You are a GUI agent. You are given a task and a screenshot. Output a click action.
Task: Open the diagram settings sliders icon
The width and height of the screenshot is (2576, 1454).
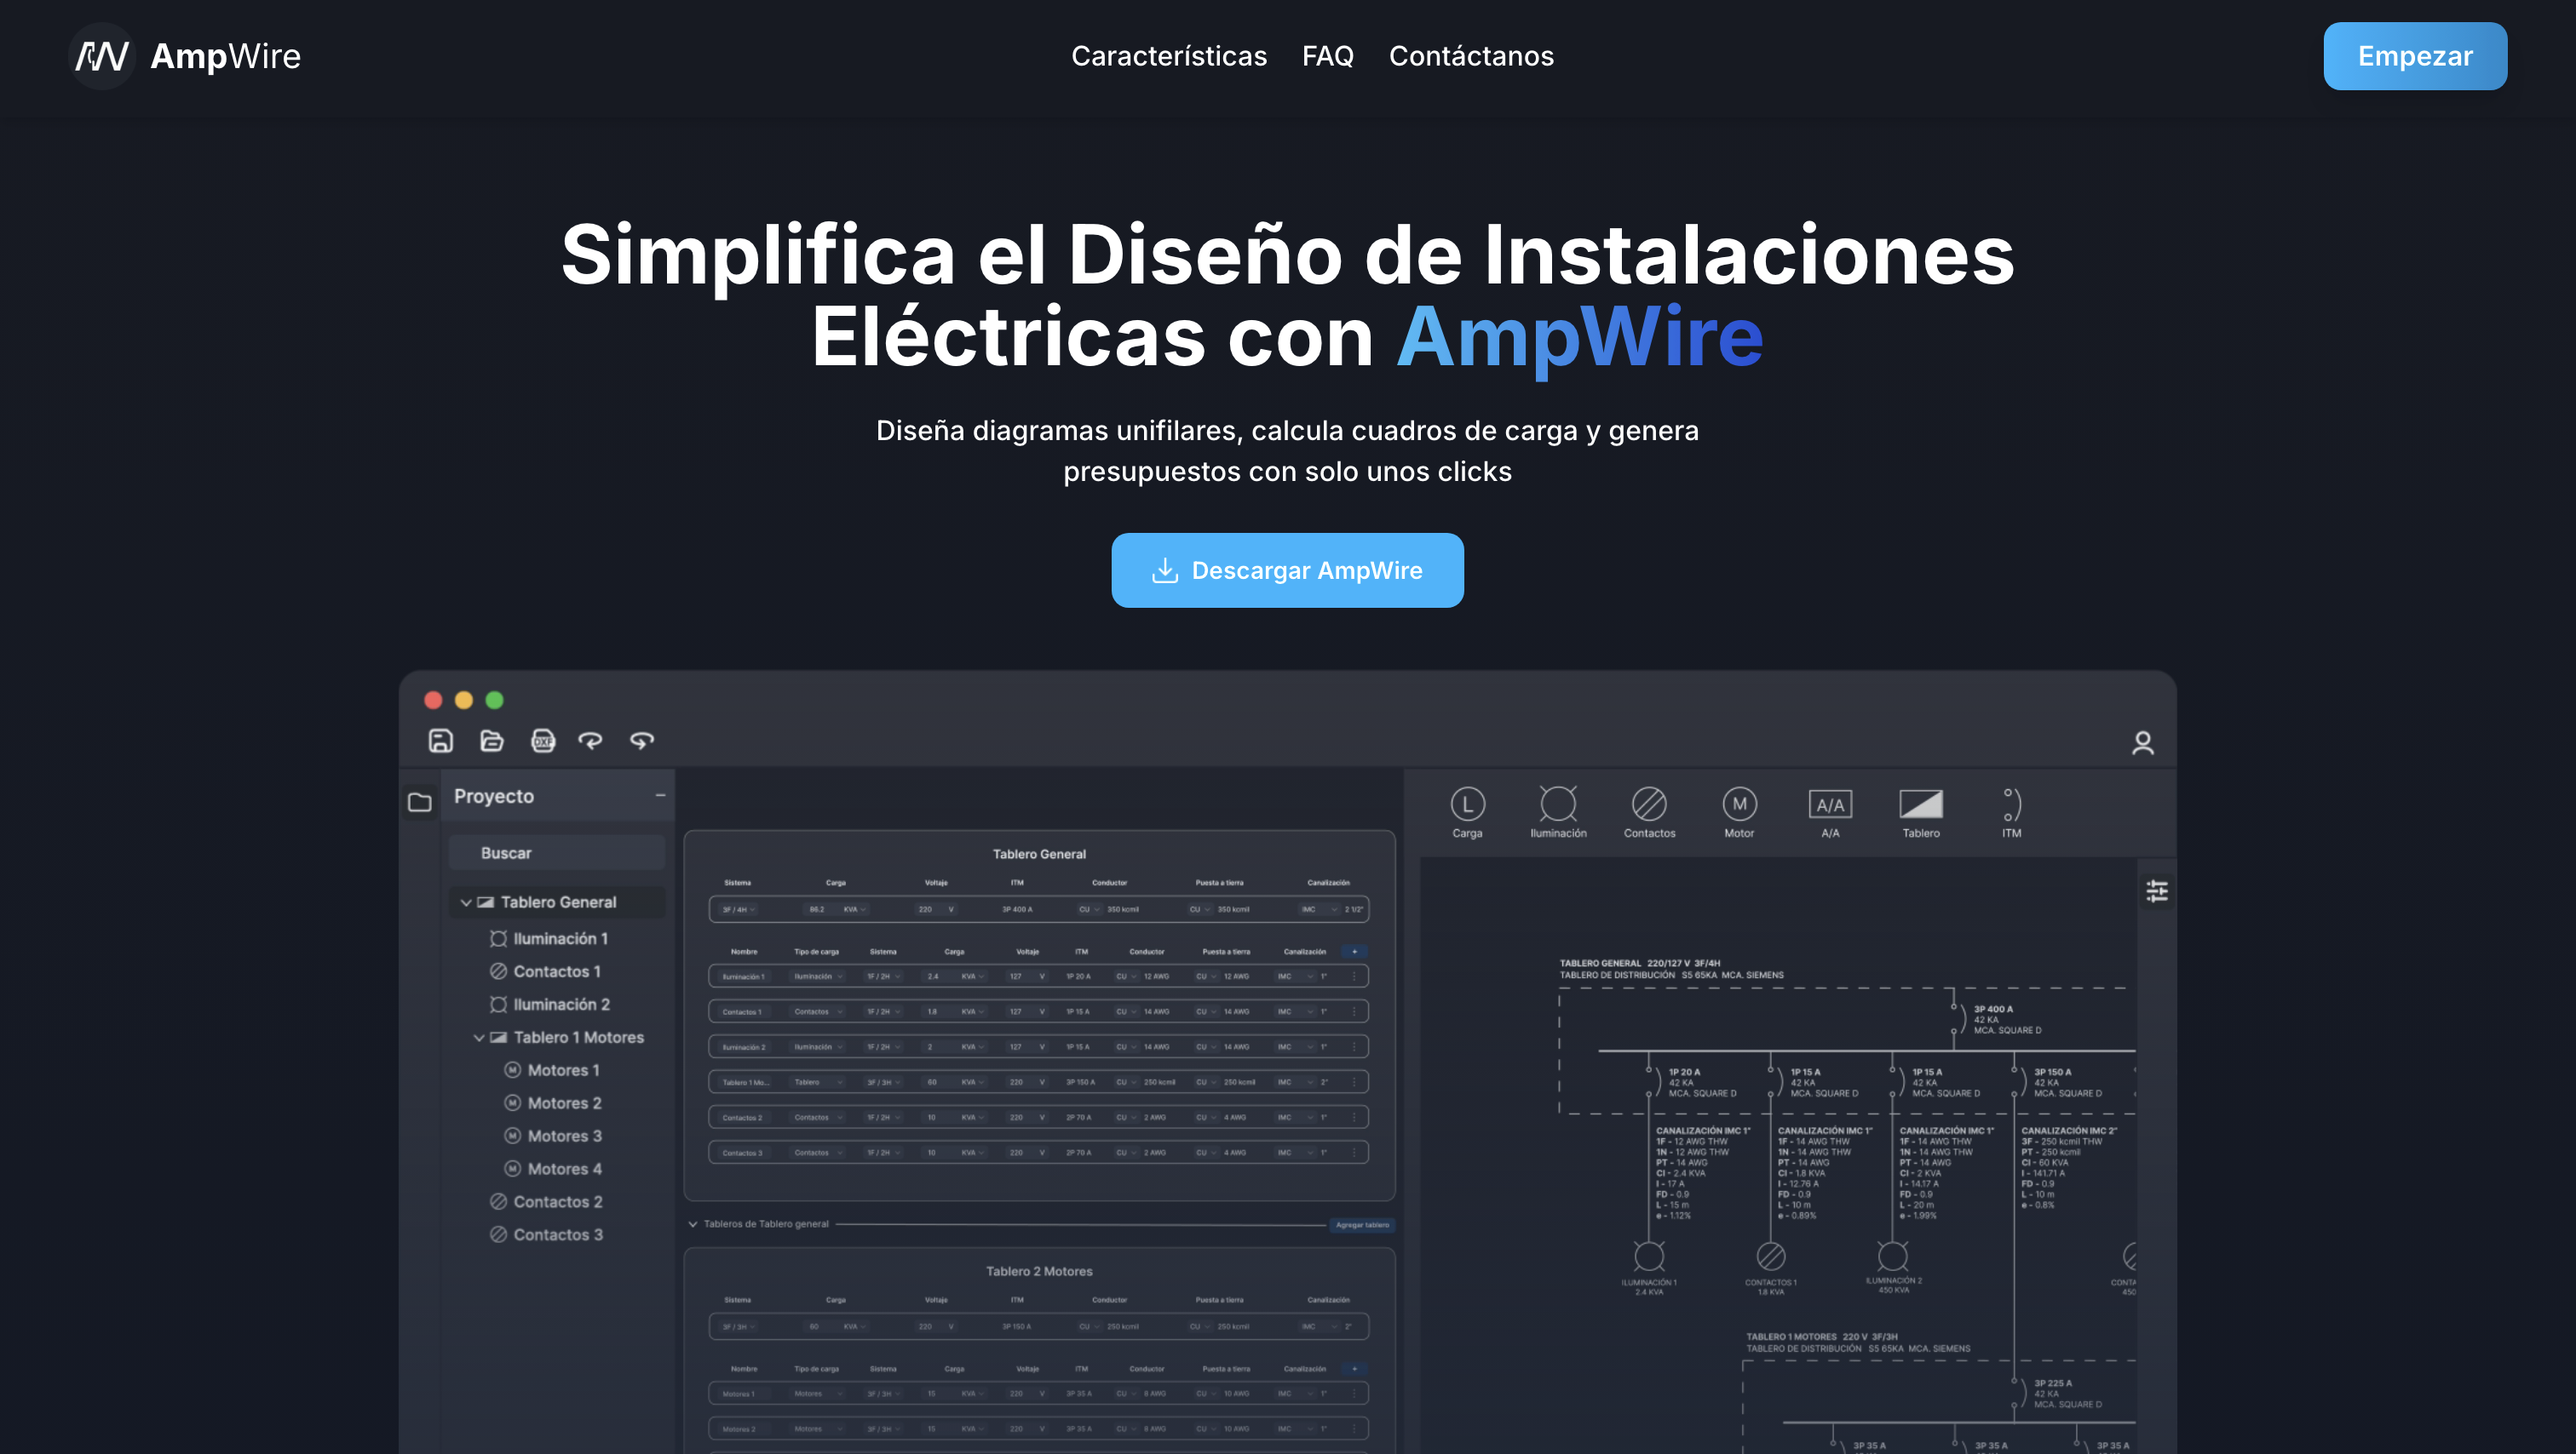point(2157,890)
